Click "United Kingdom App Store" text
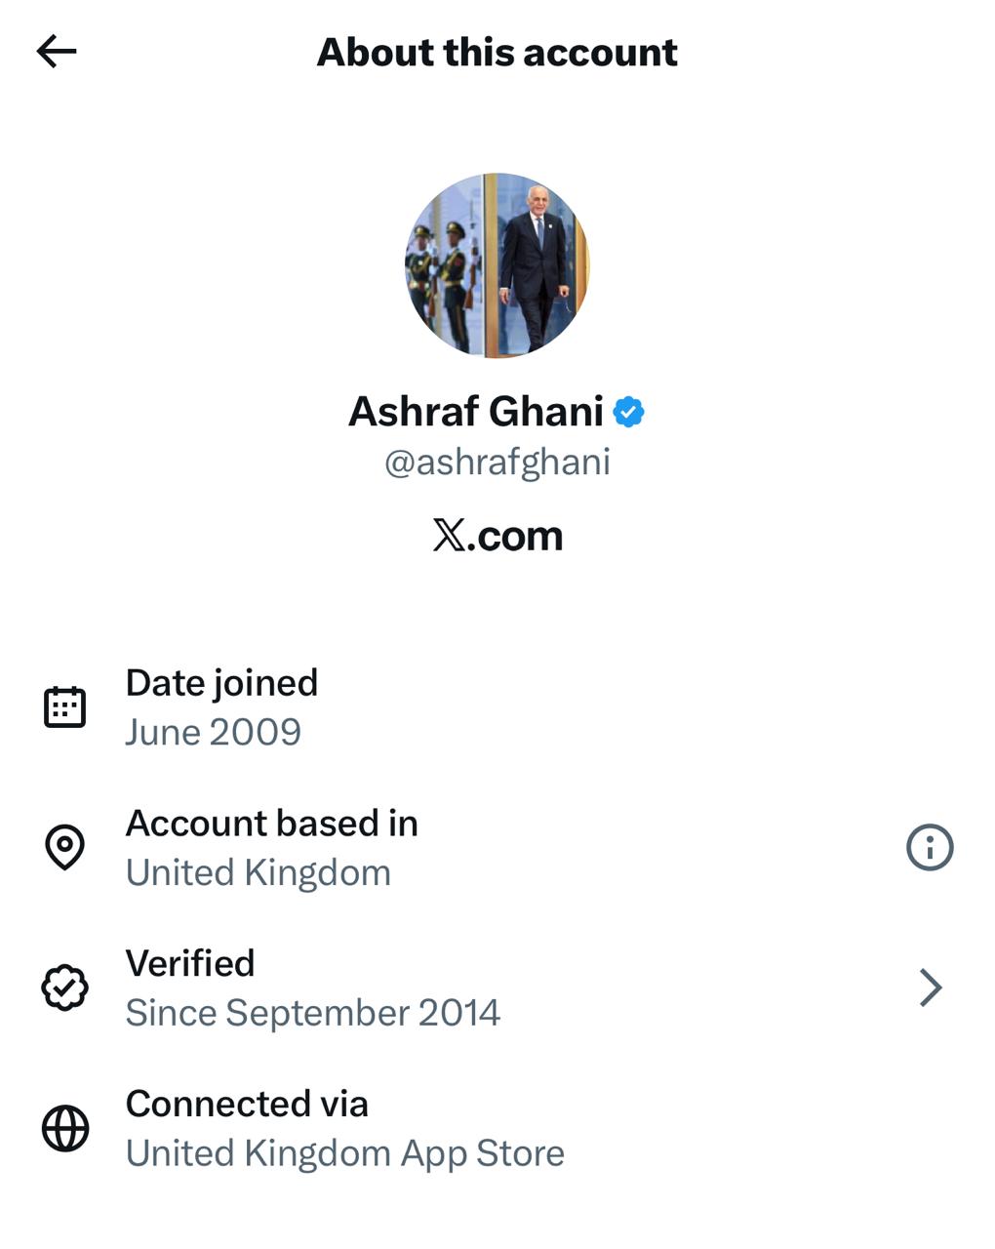The image size is (995, 1249). click(344, 1153)
